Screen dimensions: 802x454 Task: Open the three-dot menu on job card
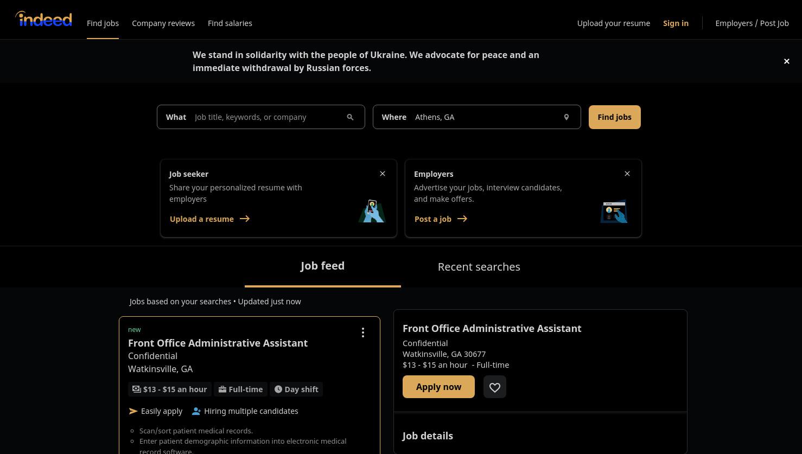click(363, 332)
